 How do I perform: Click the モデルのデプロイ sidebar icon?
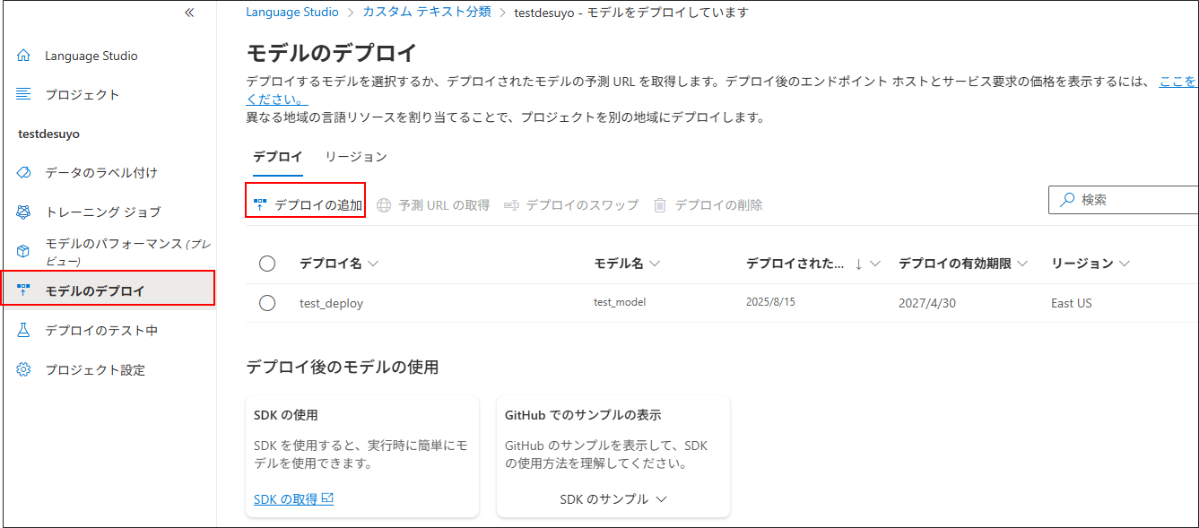[x=24, y=290]
